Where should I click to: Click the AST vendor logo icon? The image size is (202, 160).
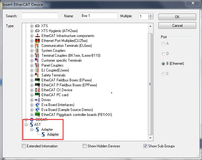(32, 125)
